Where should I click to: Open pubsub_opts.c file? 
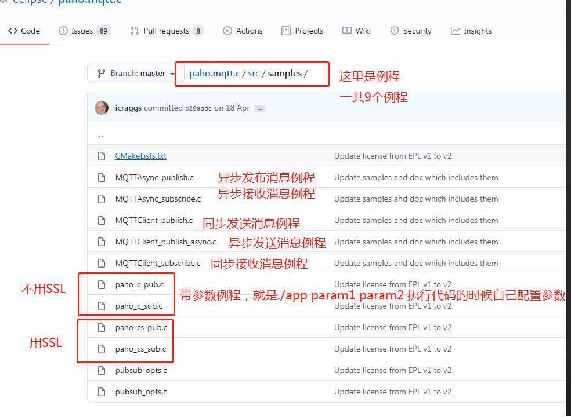pyautogui.click(x=141, y=371)
